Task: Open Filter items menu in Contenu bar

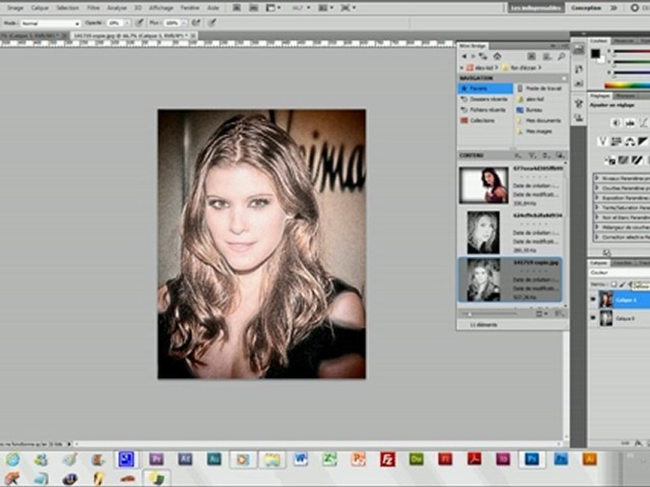Action: [x=532, y=156]
